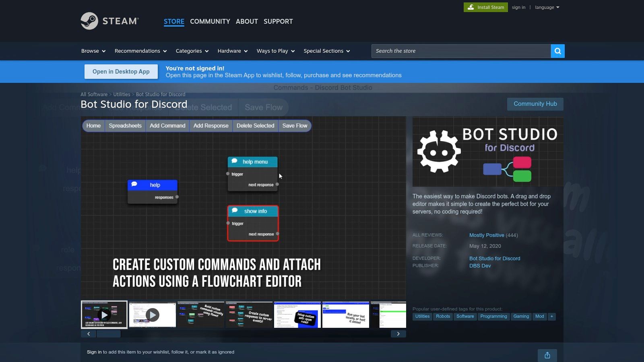Open the SUPPORT tab
The height and width of the screenshot is (362, 644).
(278, 21)
